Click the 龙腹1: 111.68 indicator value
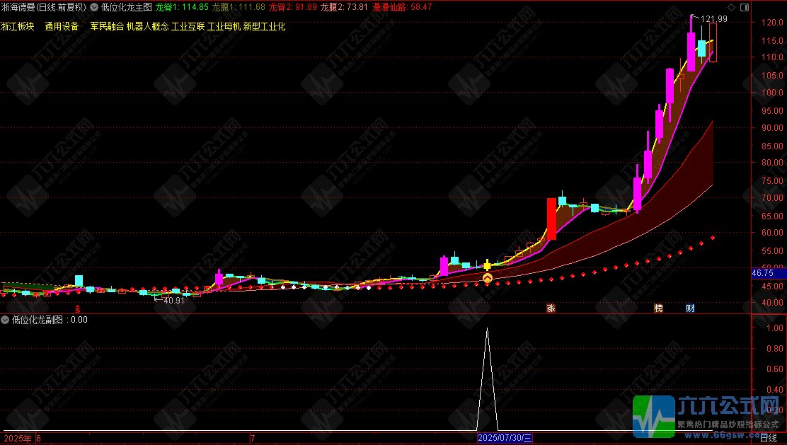Image resolution: width=787 pixels, height=445 pixels. click(x=239, y=7)
